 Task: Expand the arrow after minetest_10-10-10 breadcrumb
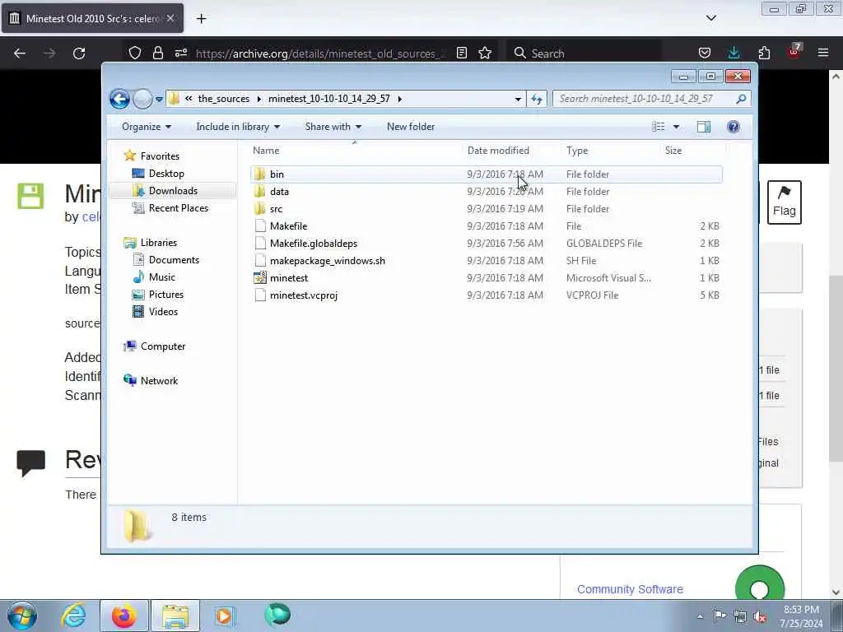399,99
